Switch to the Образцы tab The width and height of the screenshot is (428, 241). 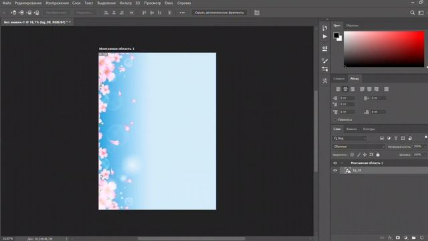(352, 25)
